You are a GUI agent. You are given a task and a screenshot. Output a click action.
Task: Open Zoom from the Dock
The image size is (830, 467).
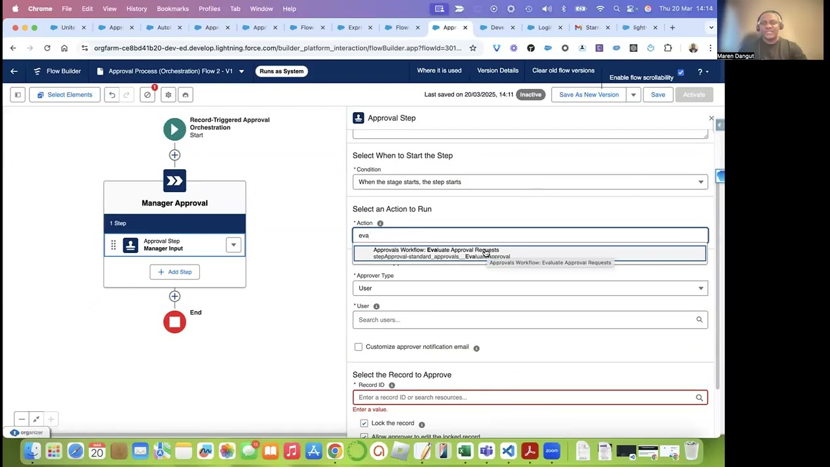pyautogui.click(x=551, y=451)
